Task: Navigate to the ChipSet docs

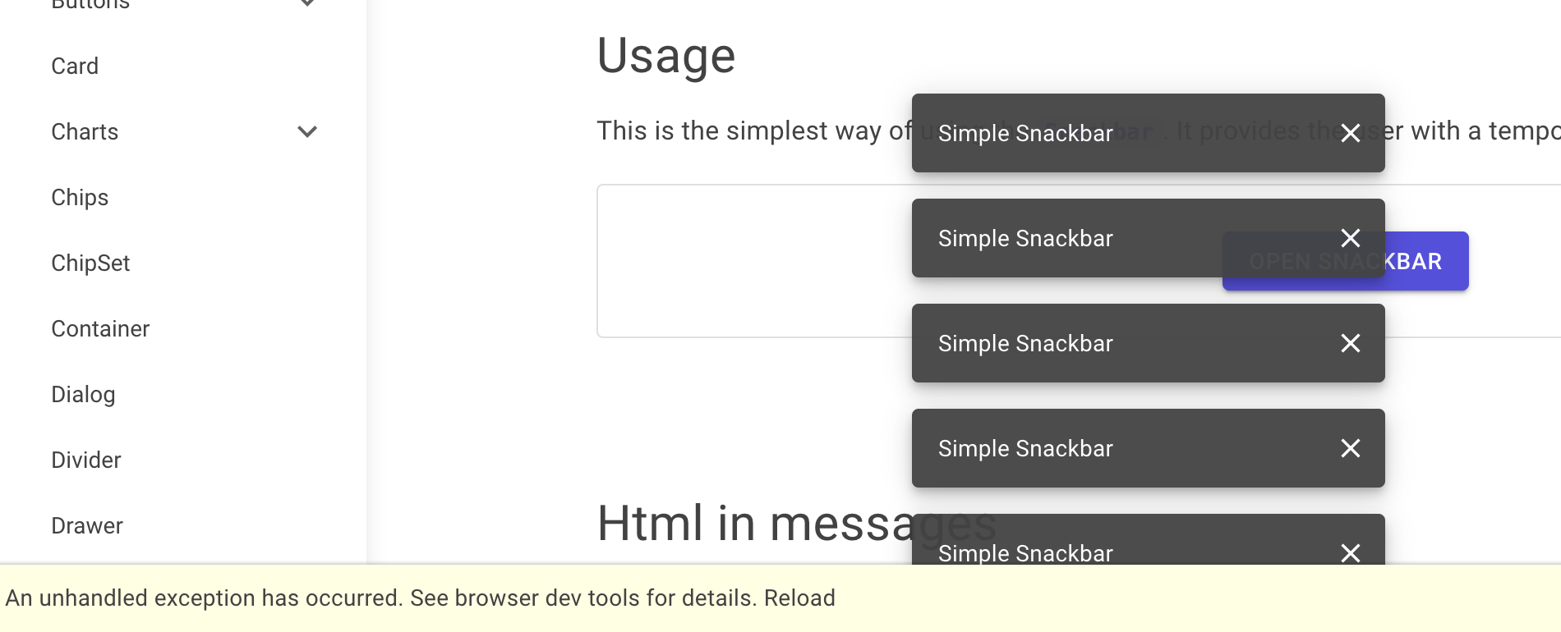Action: pos(90,263)
